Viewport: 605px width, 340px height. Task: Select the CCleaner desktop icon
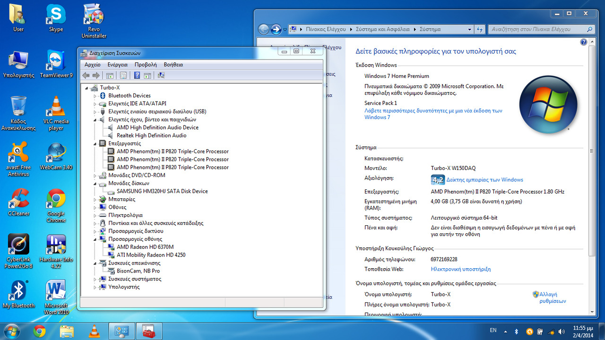(x=18, y=202)
